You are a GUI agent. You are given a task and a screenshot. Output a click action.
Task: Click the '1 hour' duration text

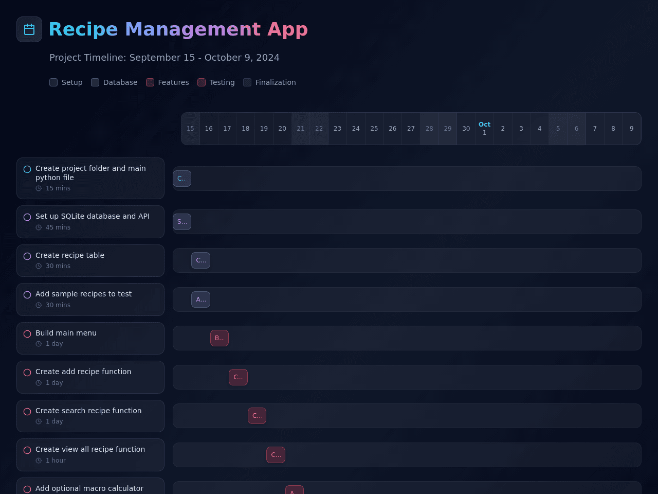[x=56, y=461]
